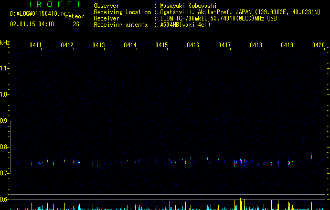Click observer name Masayuki Kobayashi

188,6
